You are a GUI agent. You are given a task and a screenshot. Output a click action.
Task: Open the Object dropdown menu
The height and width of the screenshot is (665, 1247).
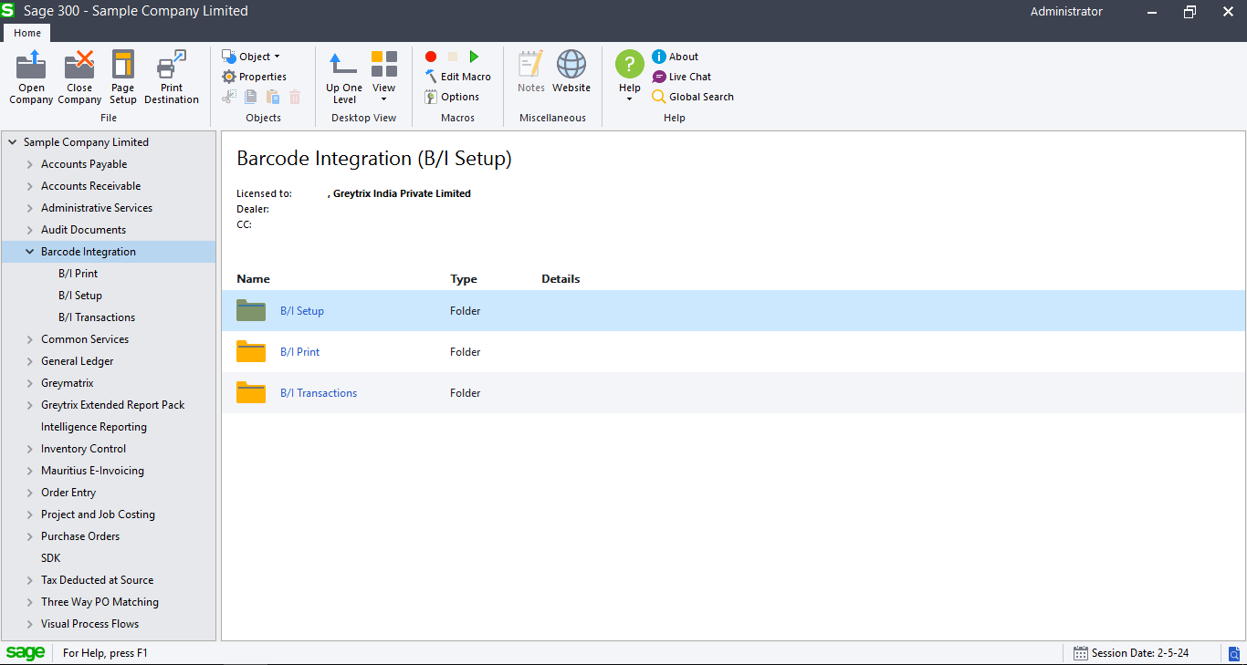tap(252, 56)
